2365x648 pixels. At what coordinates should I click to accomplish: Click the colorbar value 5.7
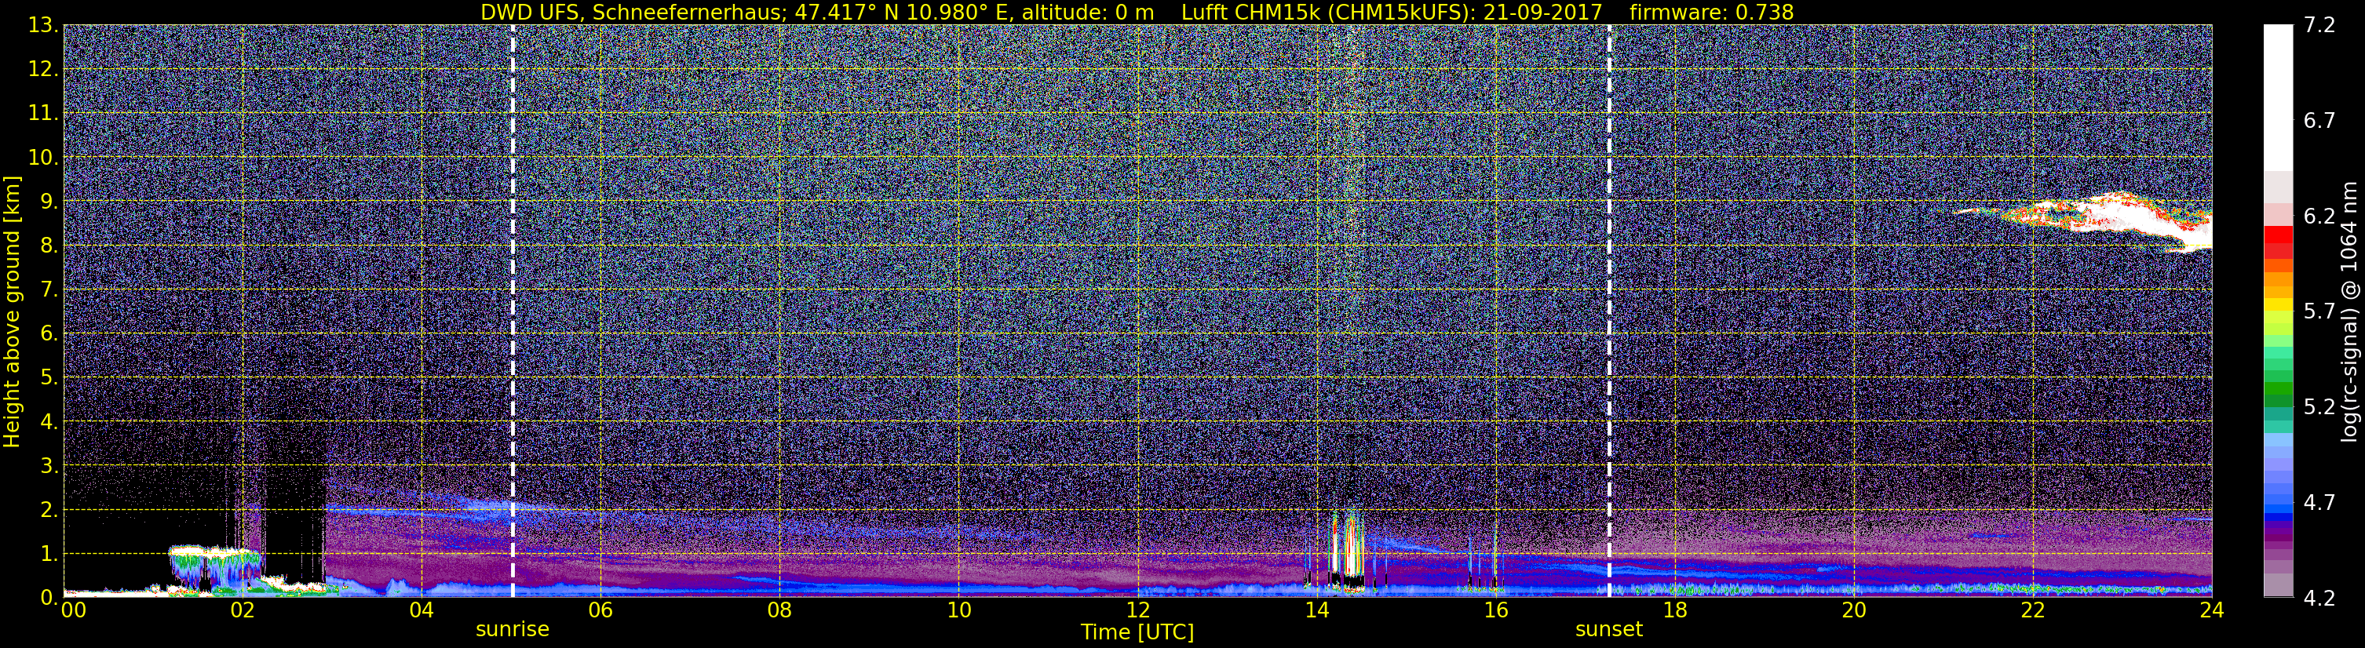pyautogui.click(x=2319, y=312)
